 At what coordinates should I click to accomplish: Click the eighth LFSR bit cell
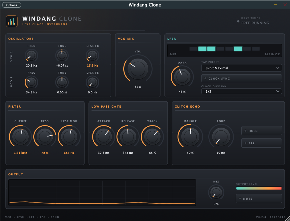[x=256, y=49]
